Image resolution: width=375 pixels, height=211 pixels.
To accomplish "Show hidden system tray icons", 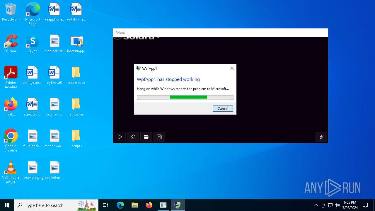I will coord(316,205).
